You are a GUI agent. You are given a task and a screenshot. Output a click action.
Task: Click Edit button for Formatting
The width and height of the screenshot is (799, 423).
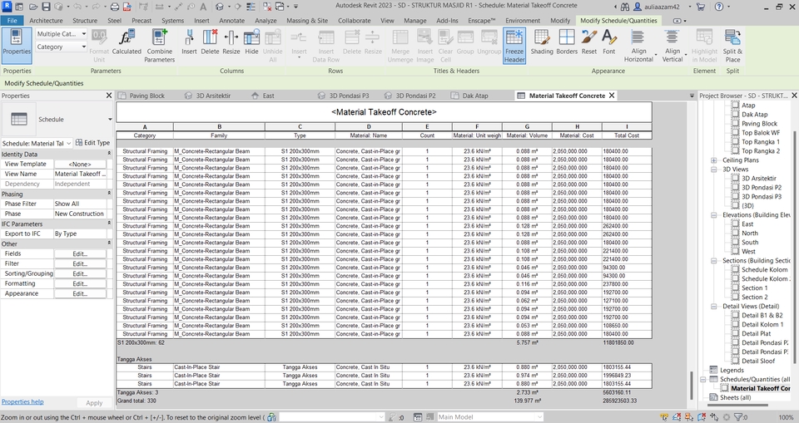click(x=80, y=283)
